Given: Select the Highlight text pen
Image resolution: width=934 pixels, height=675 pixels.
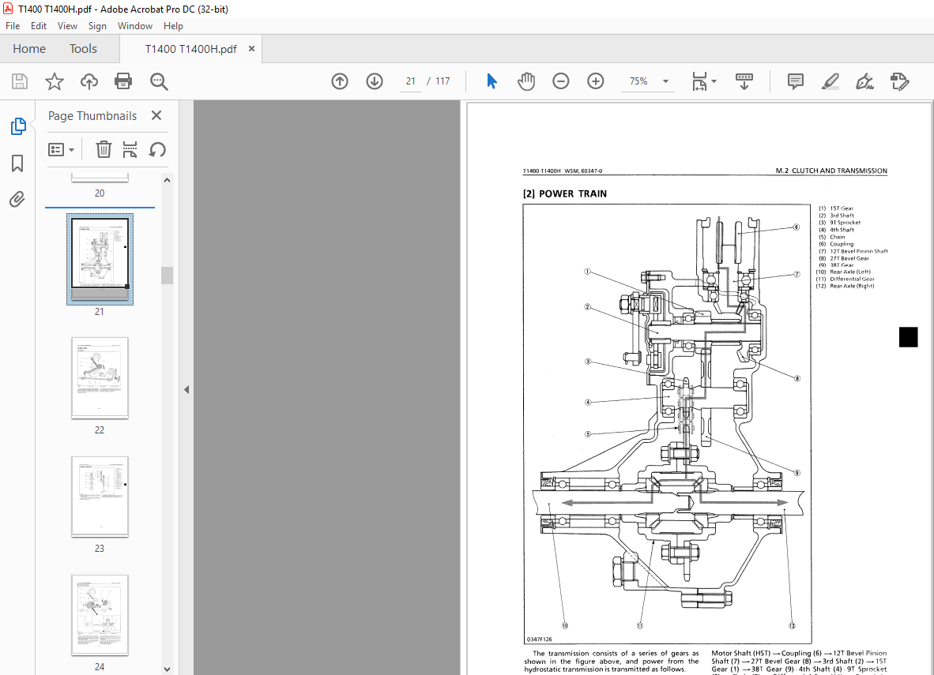Looking at the screenshot, I should [830, 81].
